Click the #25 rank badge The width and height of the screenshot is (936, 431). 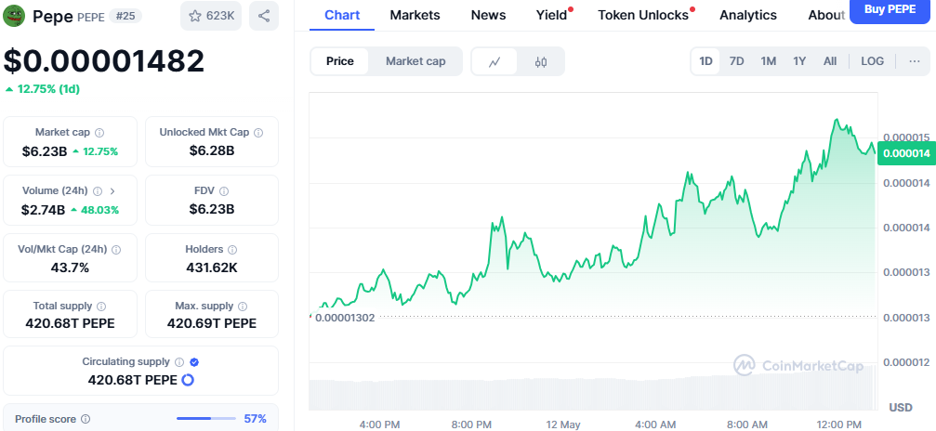[125, 16]
